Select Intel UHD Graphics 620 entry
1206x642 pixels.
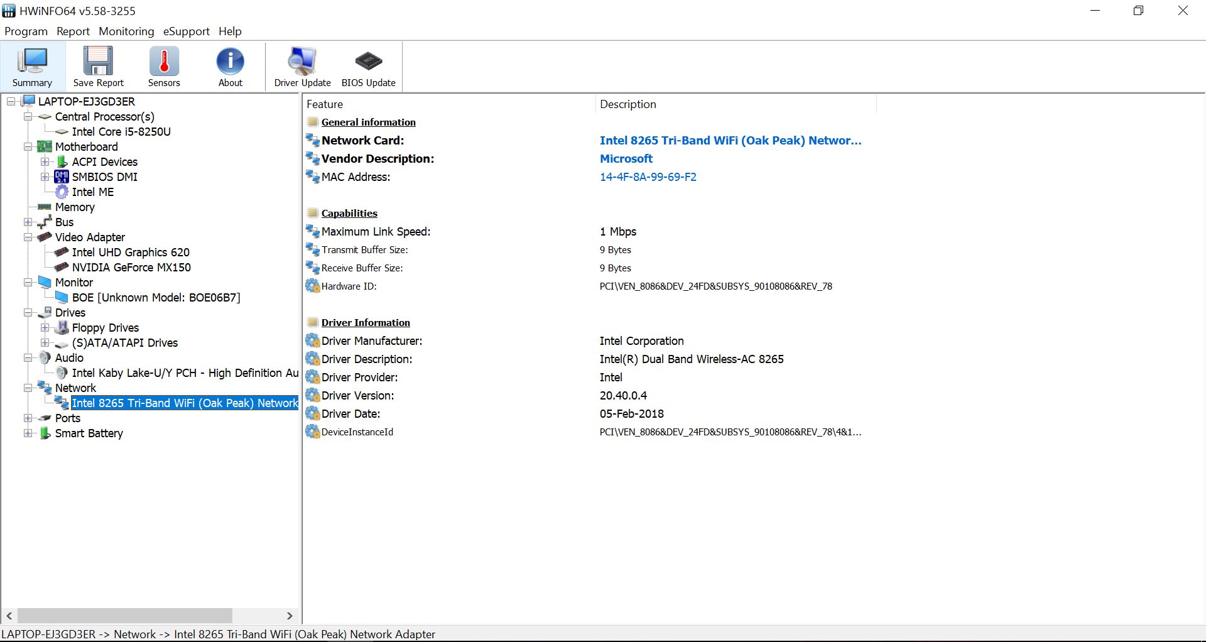click(131, 252)
